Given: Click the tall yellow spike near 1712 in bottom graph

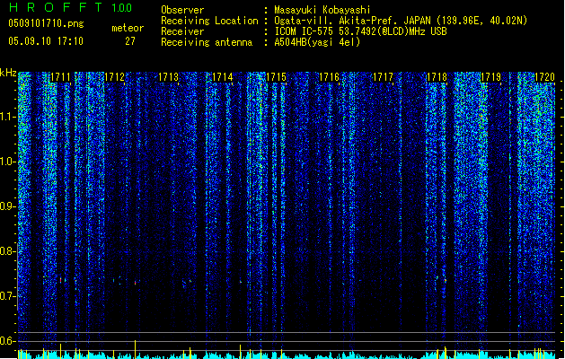Looking at the screenshot, I should 135,349.
